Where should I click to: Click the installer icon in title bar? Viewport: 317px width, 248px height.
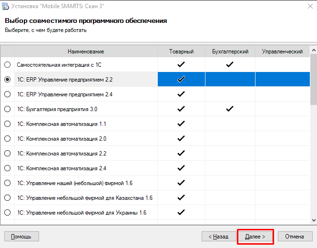5,6
